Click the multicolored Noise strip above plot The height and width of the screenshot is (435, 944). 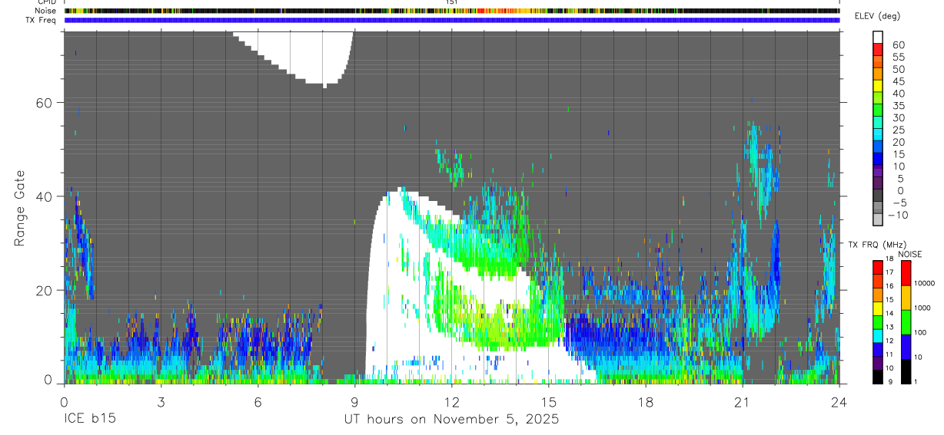tap(452, 11)
